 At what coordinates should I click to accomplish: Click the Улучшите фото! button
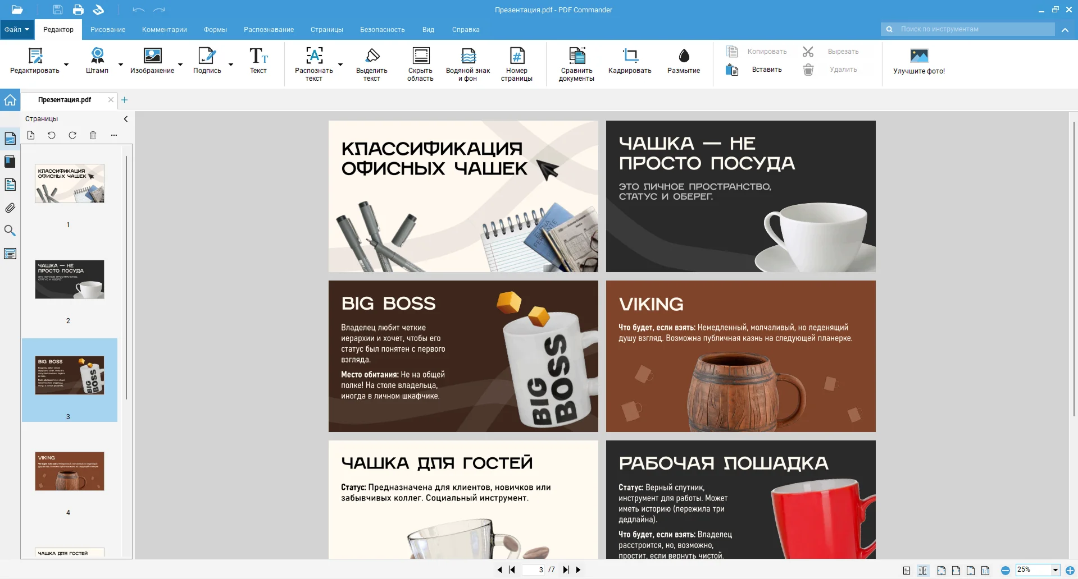[x=919, y=60]
